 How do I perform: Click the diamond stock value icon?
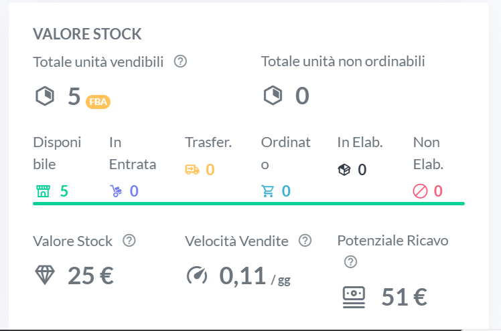click(45, 275)
